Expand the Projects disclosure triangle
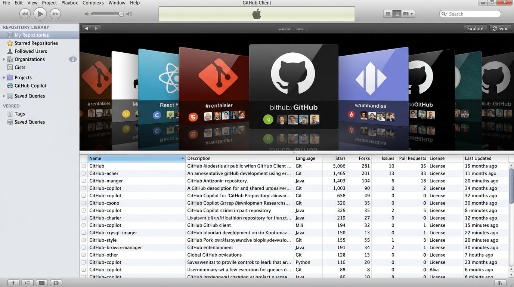This screenshot has width=514, height=287. point(4,78)
